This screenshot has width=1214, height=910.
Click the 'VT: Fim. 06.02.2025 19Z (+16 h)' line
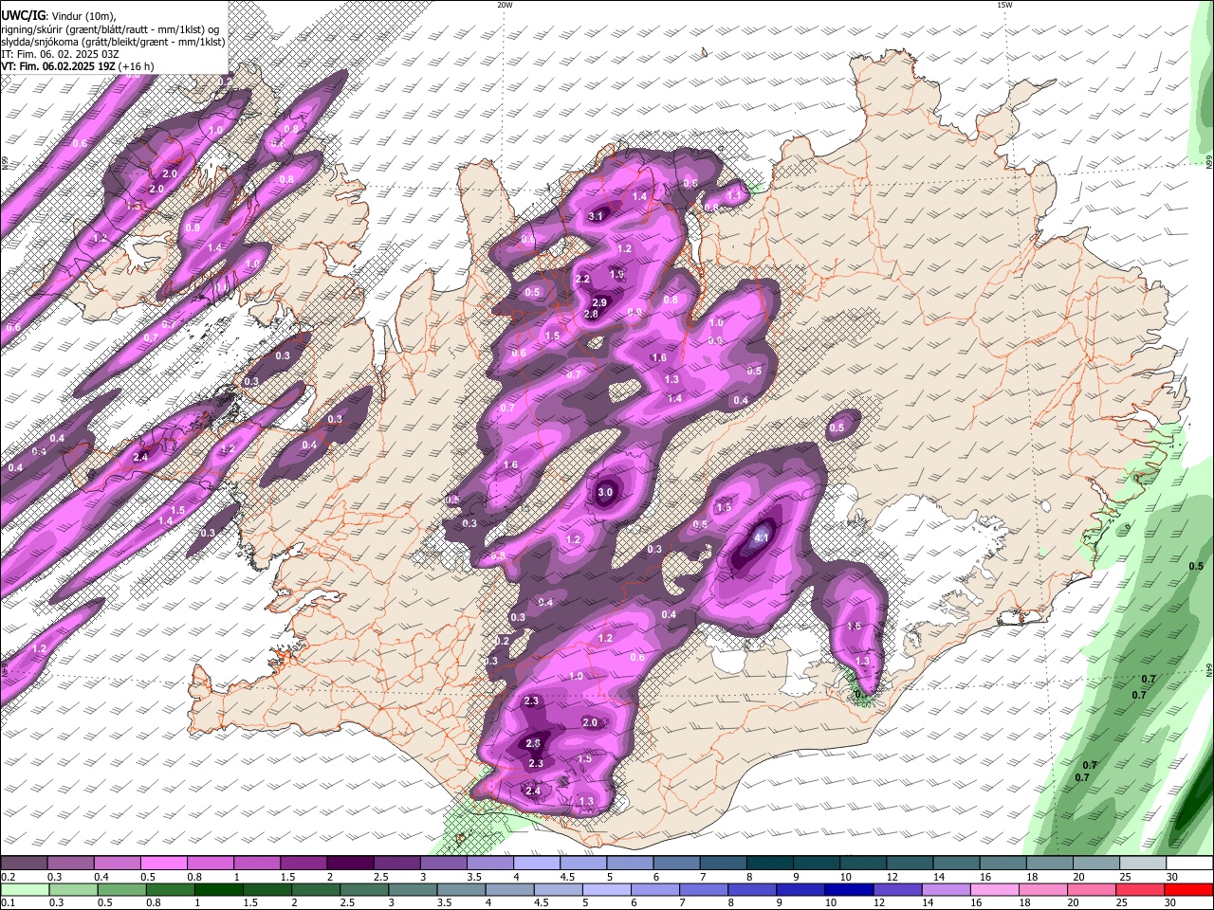(x=77, y=66)
